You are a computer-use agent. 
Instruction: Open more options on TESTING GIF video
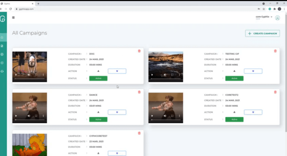[x=179, y=75]
